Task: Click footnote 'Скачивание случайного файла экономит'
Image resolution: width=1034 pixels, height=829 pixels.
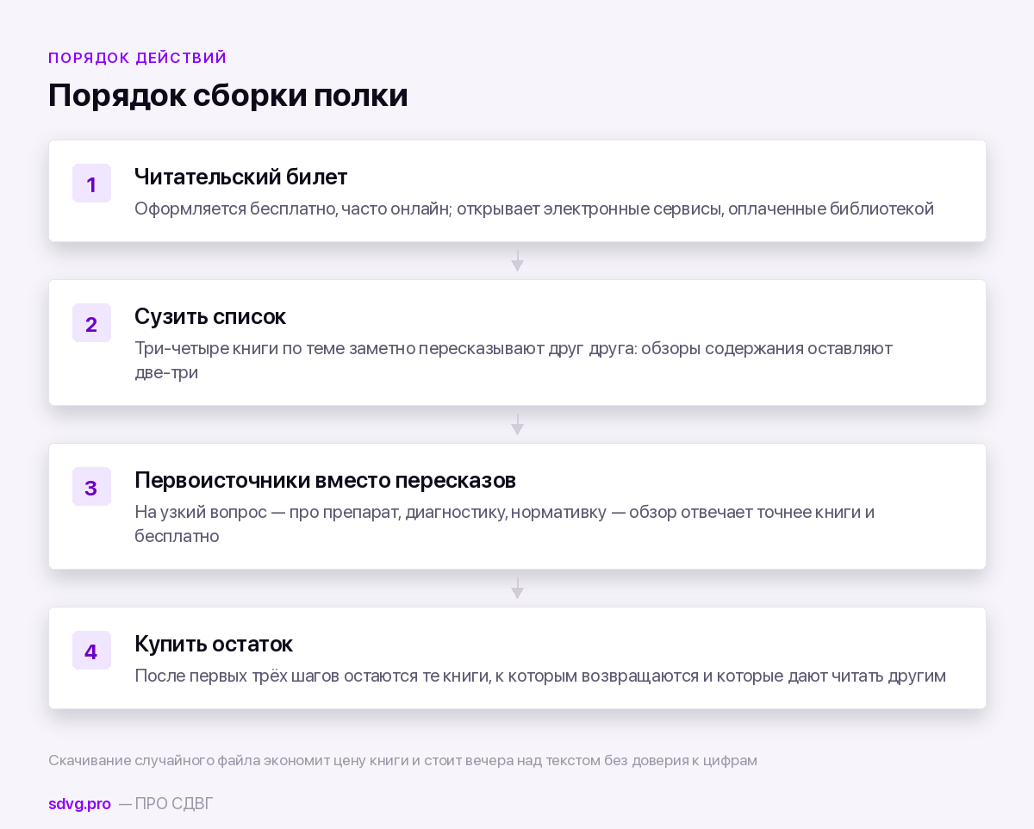Action: pos(402,761)
